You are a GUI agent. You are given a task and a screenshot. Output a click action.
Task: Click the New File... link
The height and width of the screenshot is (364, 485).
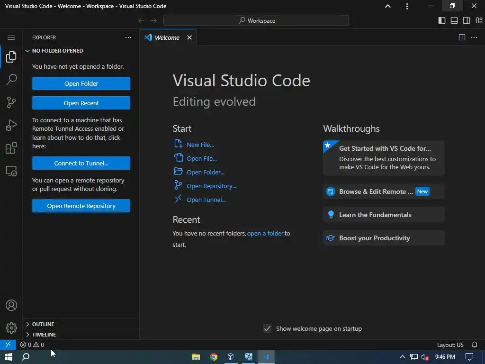point(200,145)
